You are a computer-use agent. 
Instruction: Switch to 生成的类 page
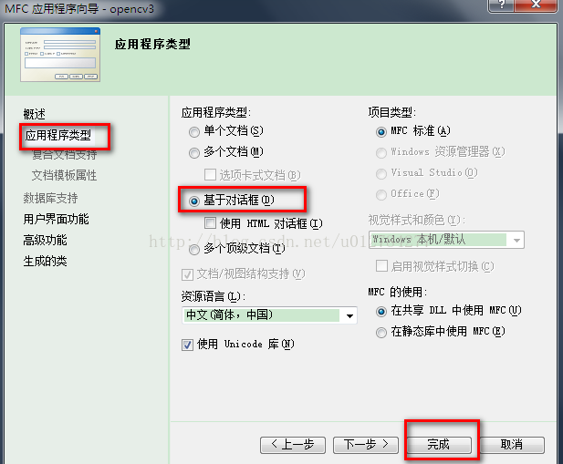46,261
